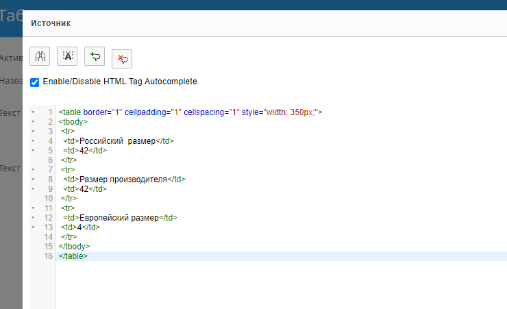Image resolution: width=507 pixels, height=309 pixels.
Task: Toggle HTML Tag Autocomplete checkbox
Action: (35, 82)
